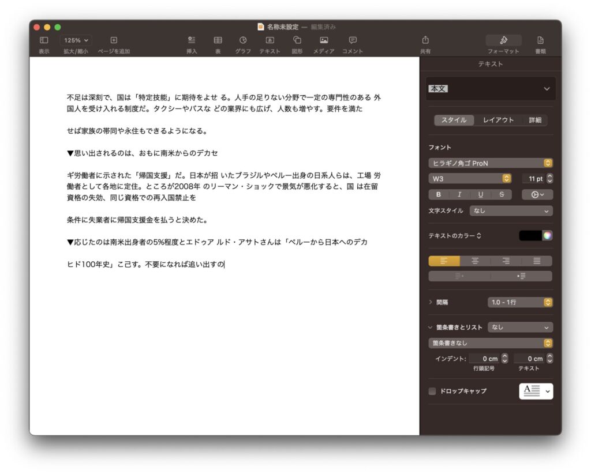Open the ヒラギノ角ゴ ProN font dropdown

point(490,163)
